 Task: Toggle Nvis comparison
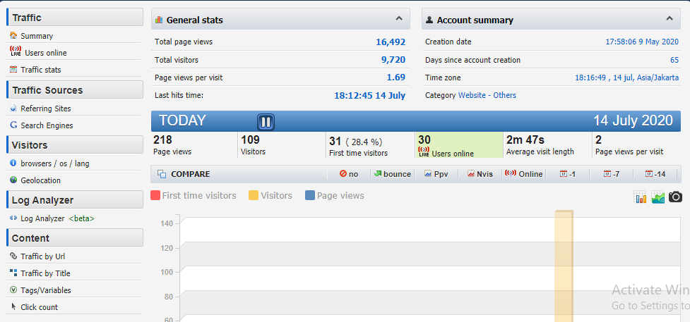[x=480, y=174]
